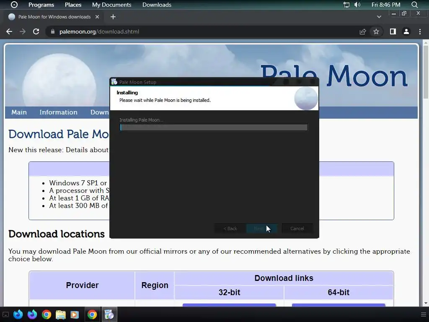
Task: Click the scrollbar down arrow
Action: tap(426, 303)
